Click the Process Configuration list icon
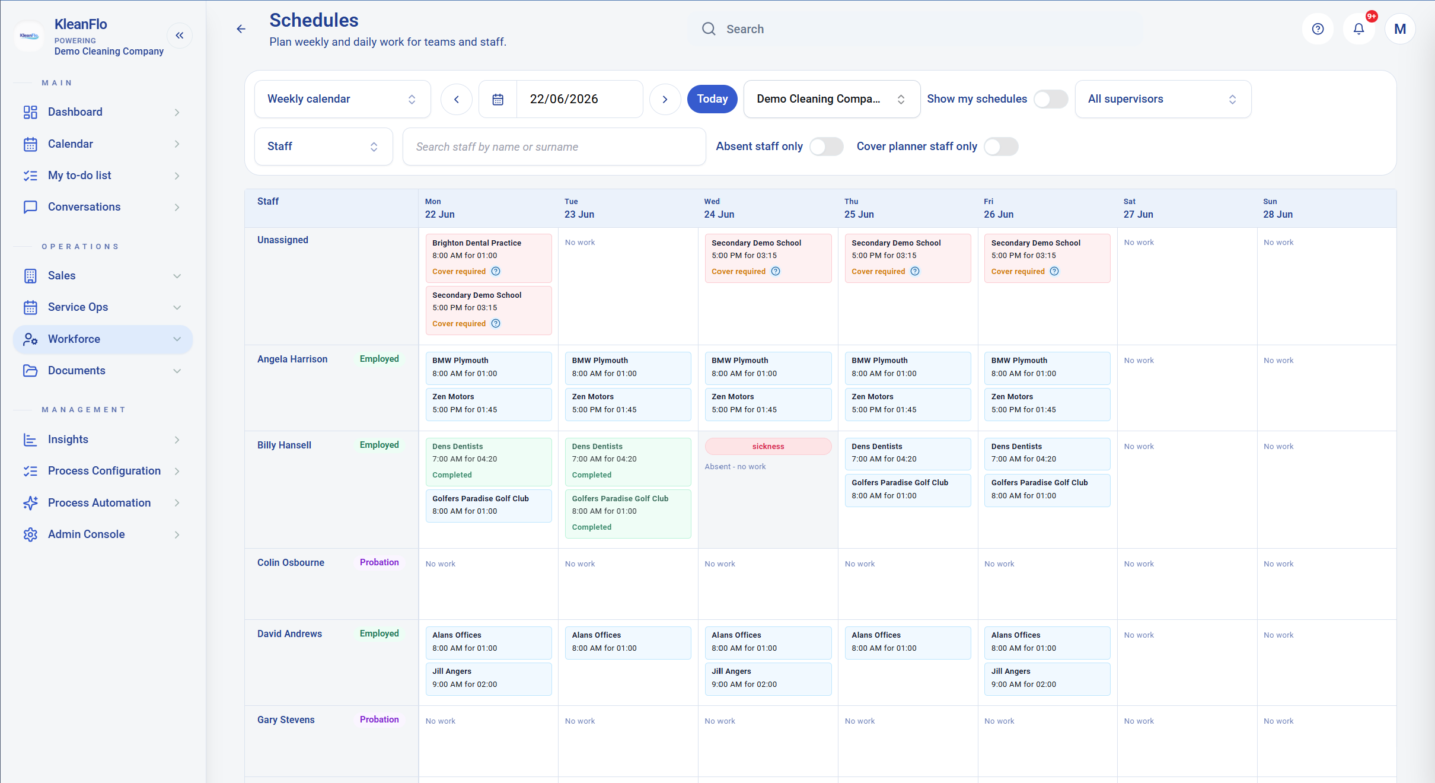Viewport: 1435px width, 783px height. [x=30, y=471]
